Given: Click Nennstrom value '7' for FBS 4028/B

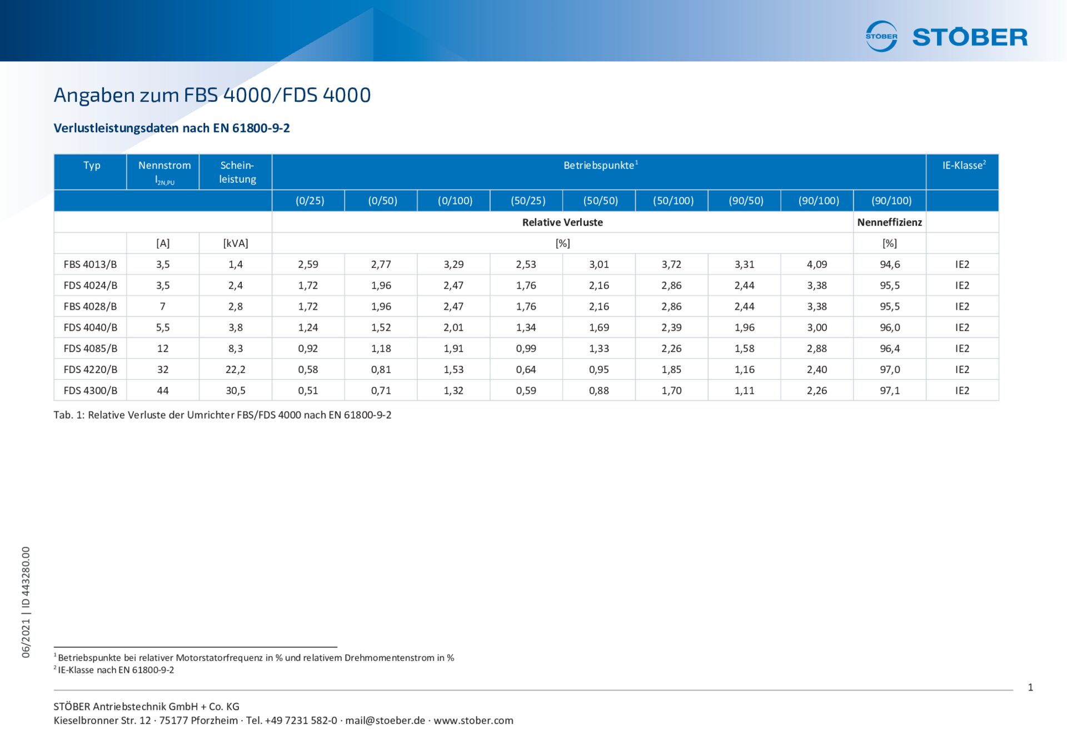Looking at the screenshot, I should coord(163,307).
